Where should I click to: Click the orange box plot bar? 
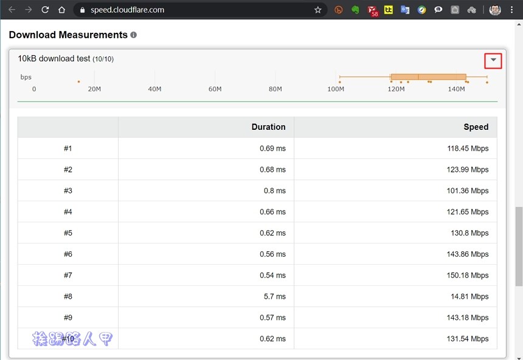(x=428, y=77)
